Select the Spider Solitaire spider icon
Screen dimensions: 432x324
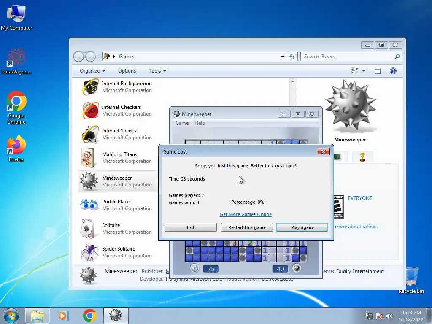tap(89, 252)
